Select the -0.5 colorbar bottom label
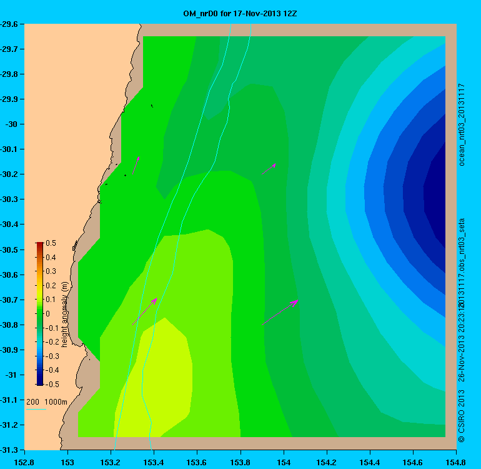 (x=52, y=384)
